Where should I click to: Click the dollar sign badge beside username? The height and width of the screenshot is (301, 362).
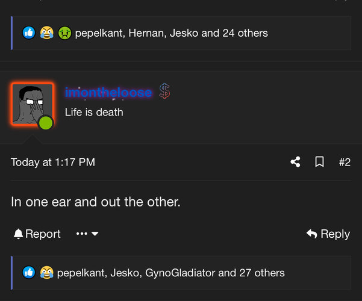(164, 92)
